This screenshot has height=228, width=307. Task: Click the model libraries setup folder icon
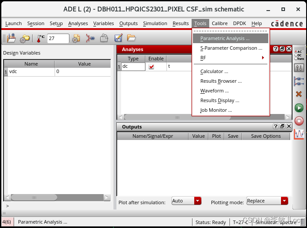[25, 38]
